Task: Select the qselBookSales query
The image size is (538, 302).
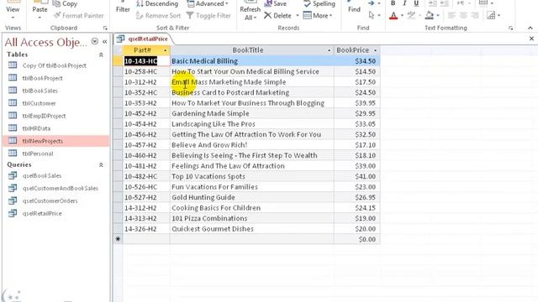Action: pos(55,175)
